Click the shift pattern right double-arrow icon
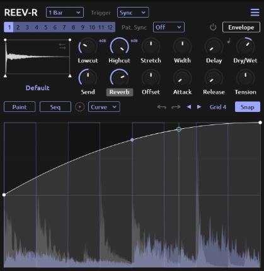 point(176,107)
